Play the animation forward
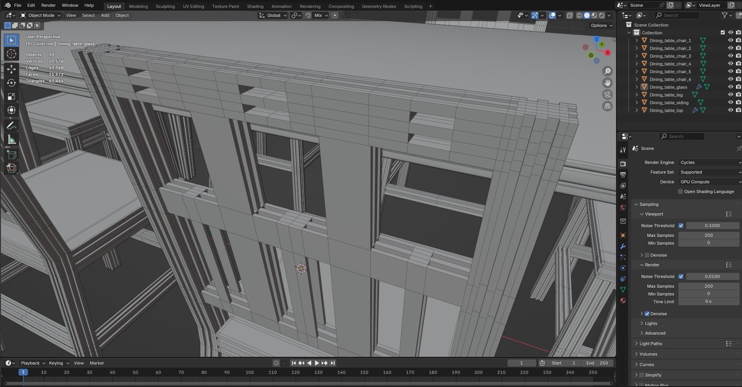This screenshot has height=387, width=742. 317,363
